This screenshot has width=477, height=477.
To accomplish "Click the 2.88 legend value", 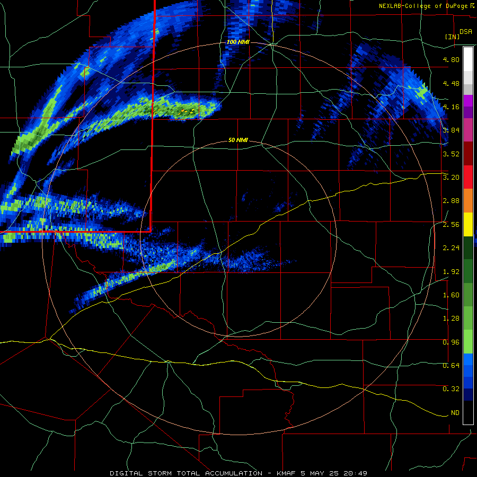I will click(451, 201).
